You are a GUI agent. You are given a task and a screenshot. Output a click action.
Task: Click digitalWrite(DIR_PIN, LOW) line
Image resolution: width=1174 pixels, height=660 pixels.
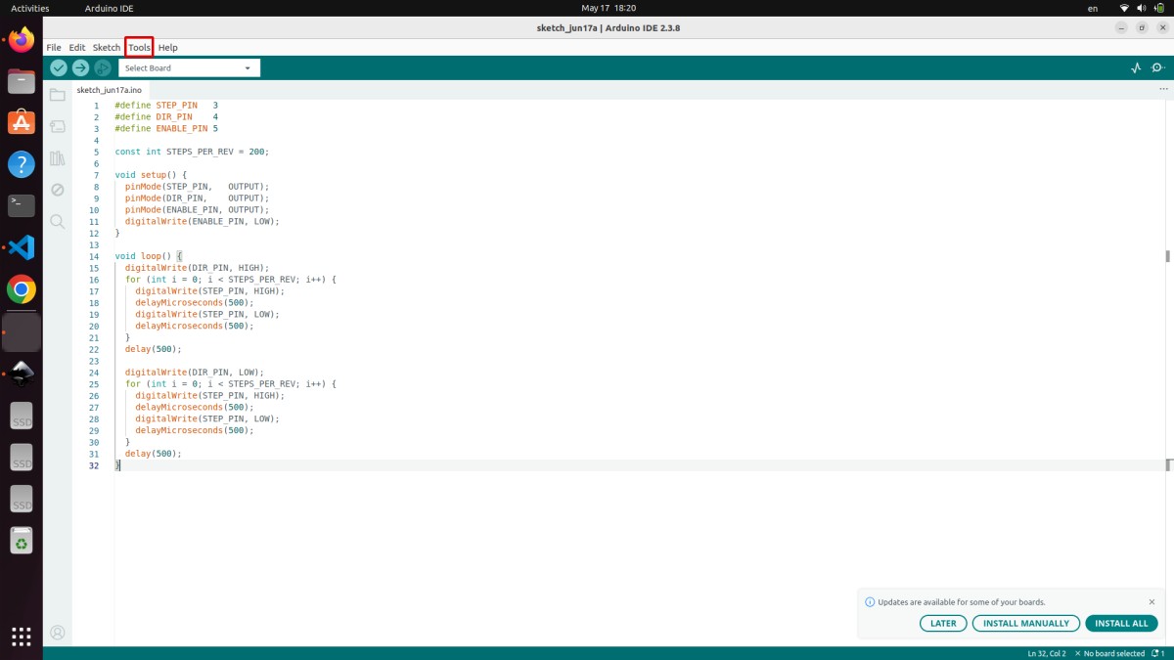click(x=194, y=373)
